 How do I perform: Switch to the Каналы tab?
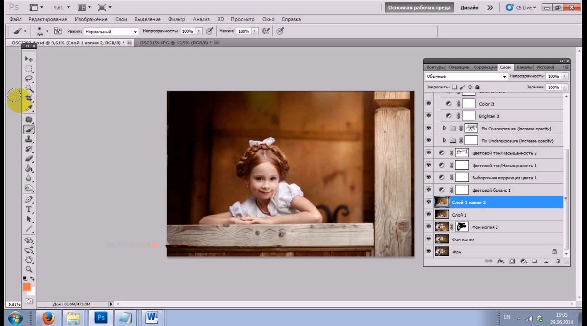[x=524, y=67]
